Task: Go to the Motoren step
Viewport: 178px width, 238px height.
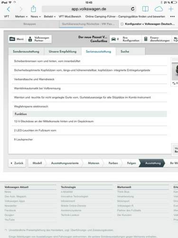Action: [94, 163]
